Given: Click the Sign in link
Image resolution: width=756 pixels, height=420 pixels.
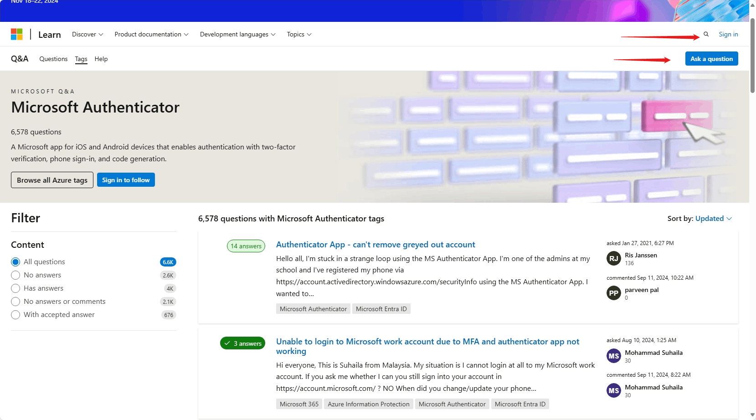Looking at the screenshot, I should click(x=728, y=34).
